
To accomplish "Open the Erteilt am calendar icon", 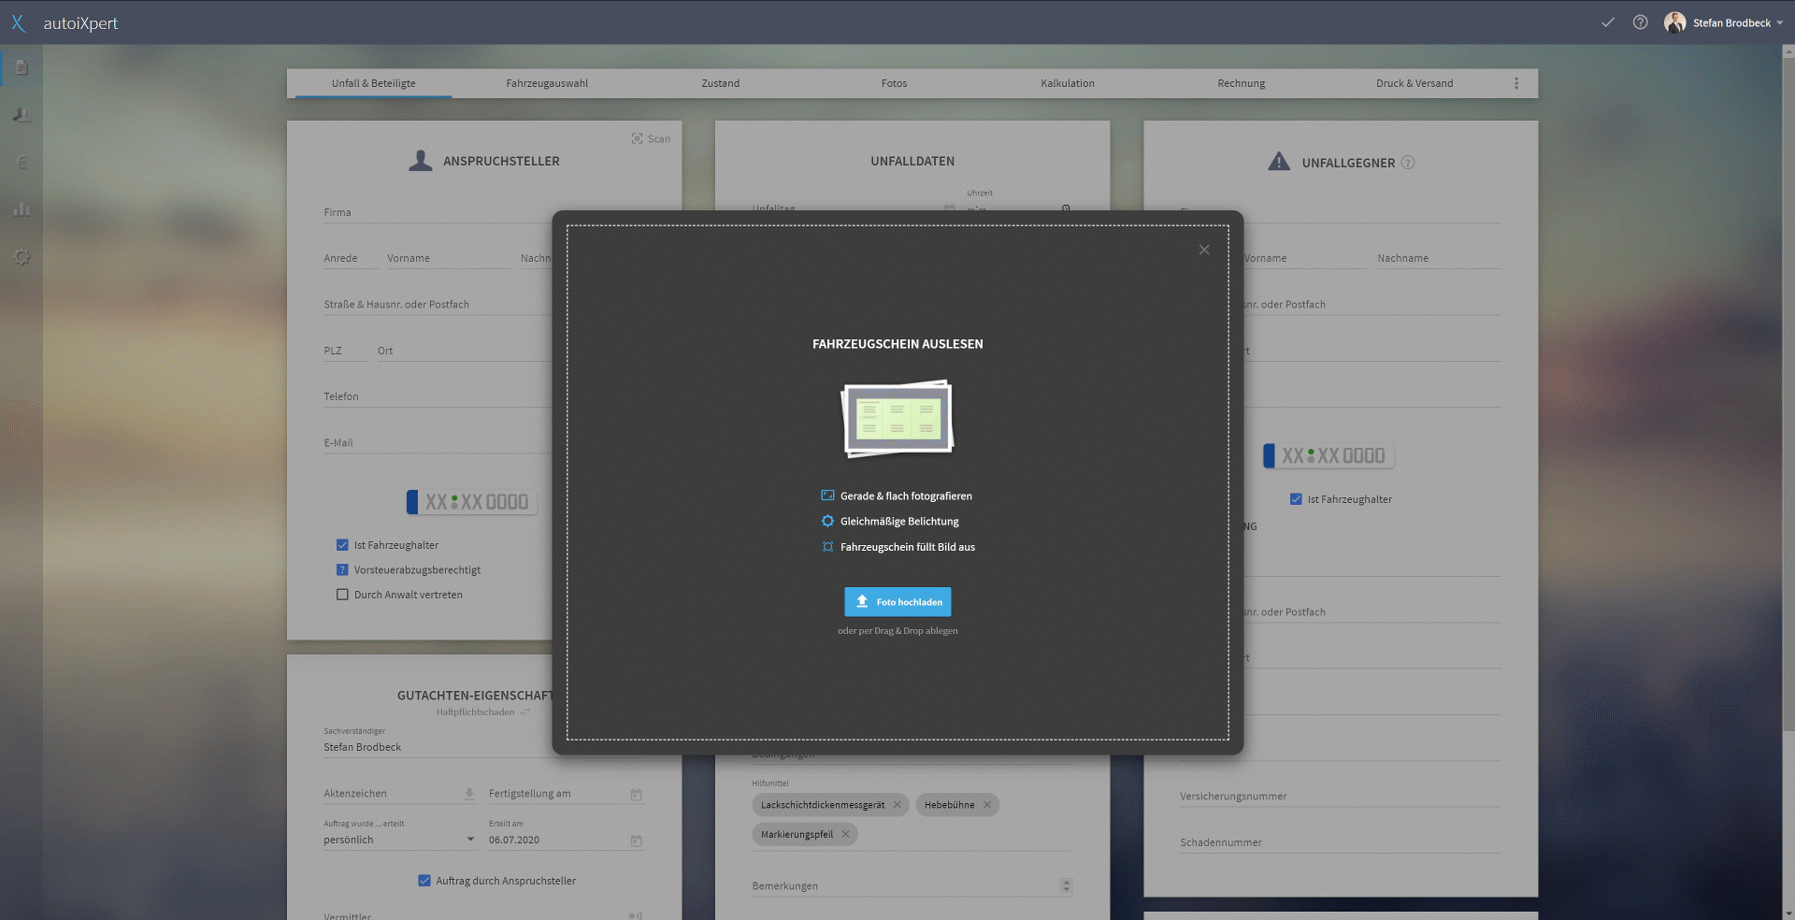I will click(x=636, y=841).
